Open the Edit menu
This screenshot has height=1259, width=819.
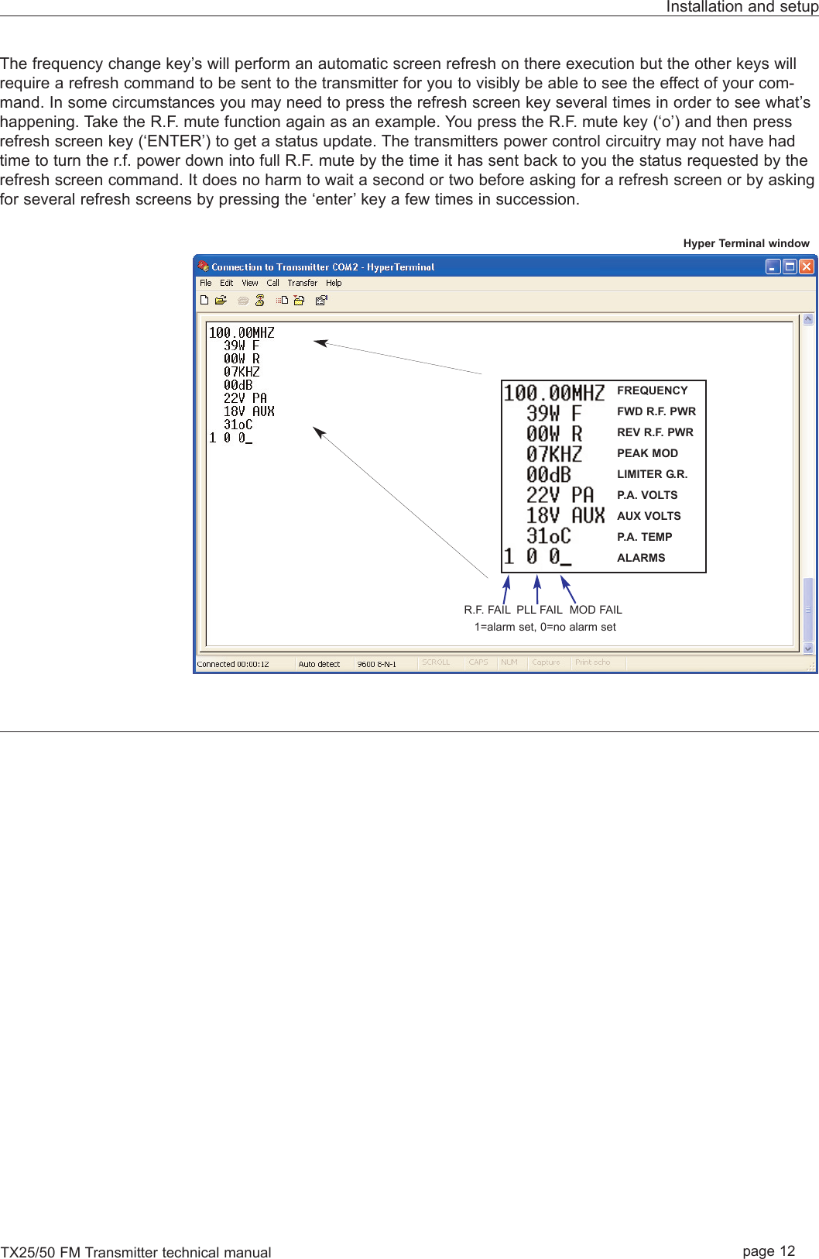click(x=226, y=283)
